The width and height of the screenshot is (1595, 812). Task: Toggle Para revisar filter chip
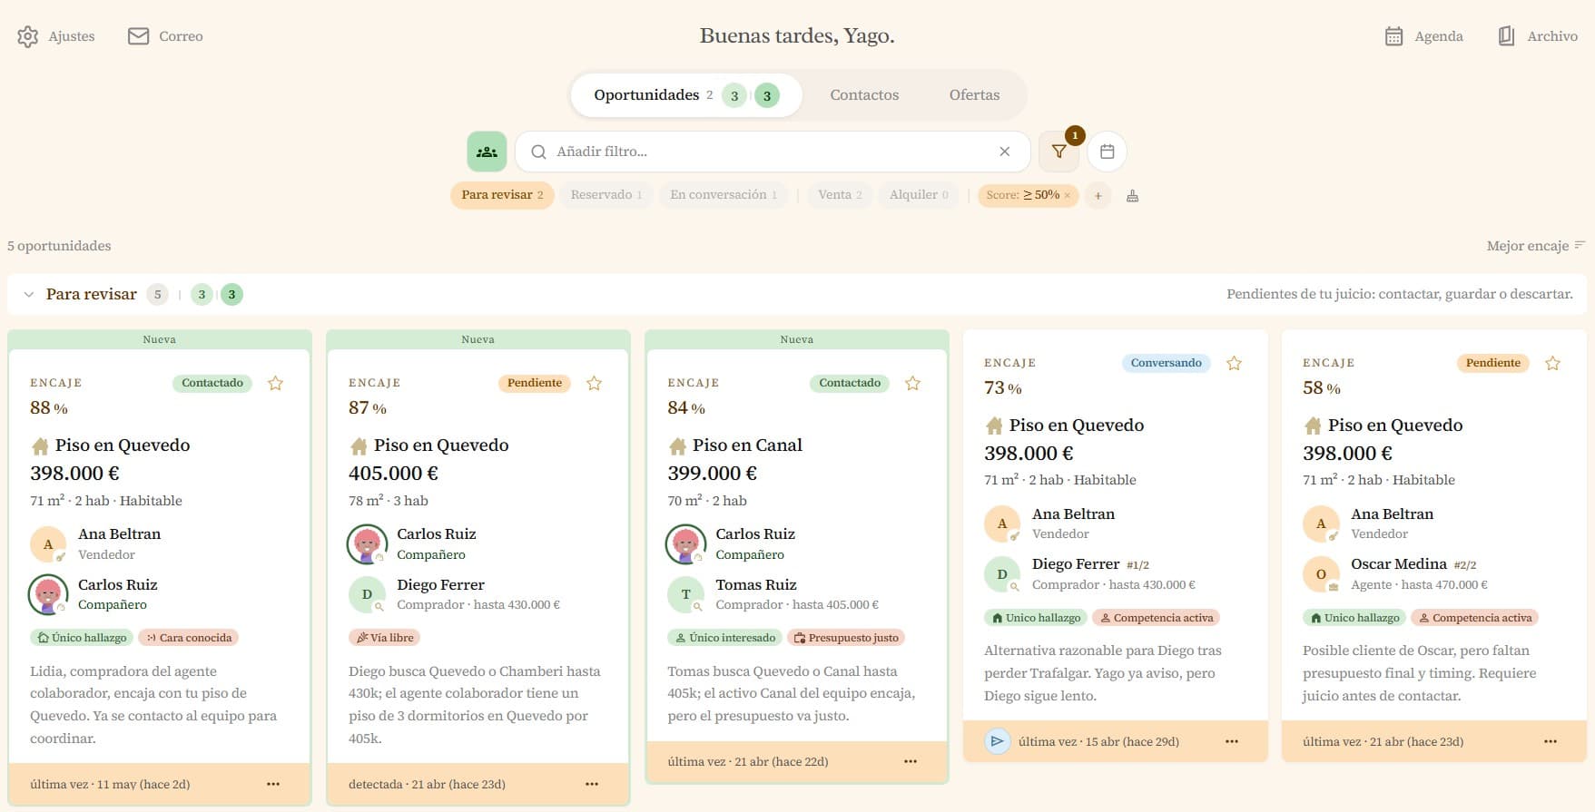pyautogui.click(x=502, y=195)
